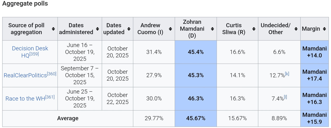Sort by Andrew Cuomo (I) column arrows
Viewport: 331px width, 128px height.
pyautogui.click(x=170, y=29)
